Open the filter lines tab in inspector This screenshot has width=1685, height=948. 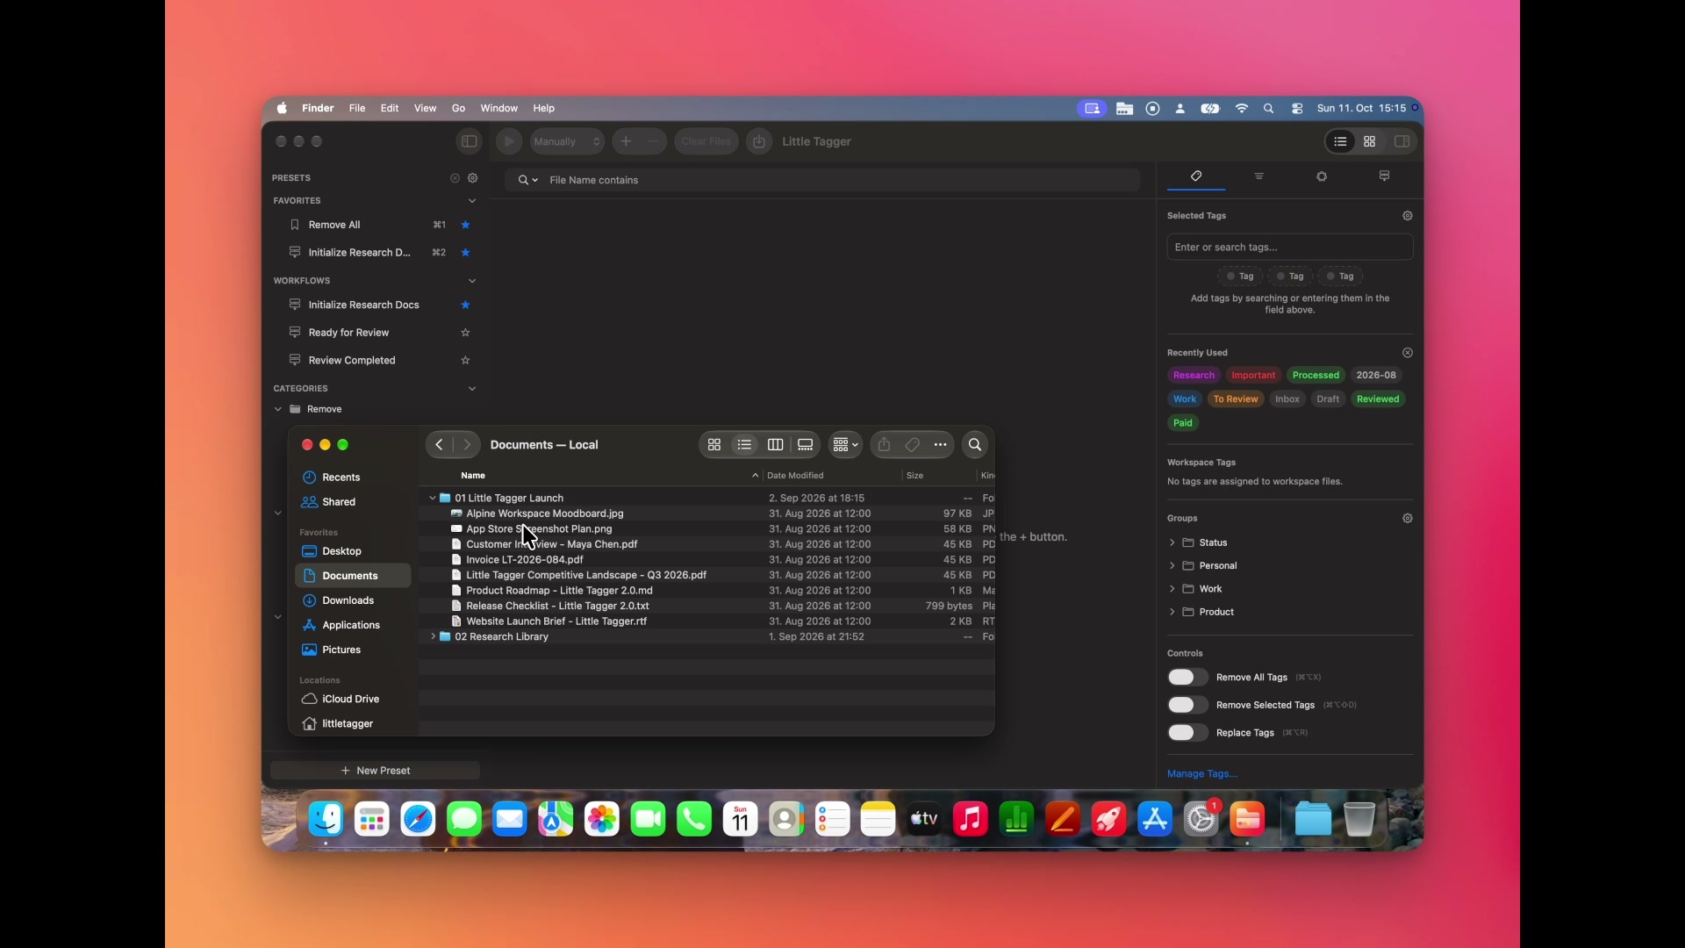point(1259,176)
